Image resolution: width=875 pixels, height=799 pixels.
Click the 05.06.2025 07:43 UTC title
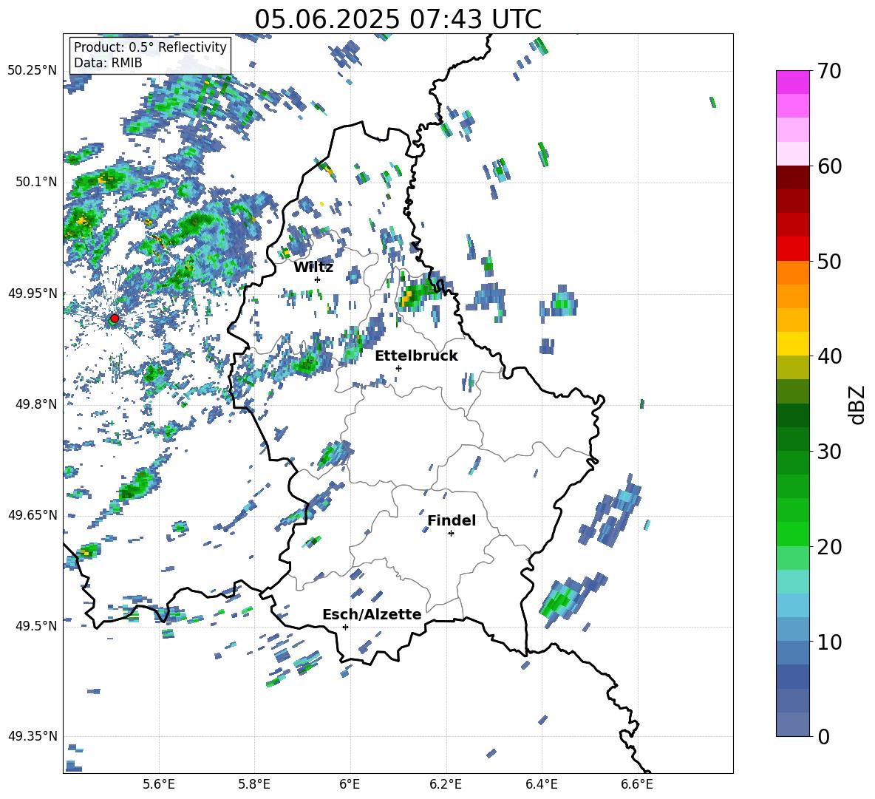pyautogui.click(x=398, y=19)
